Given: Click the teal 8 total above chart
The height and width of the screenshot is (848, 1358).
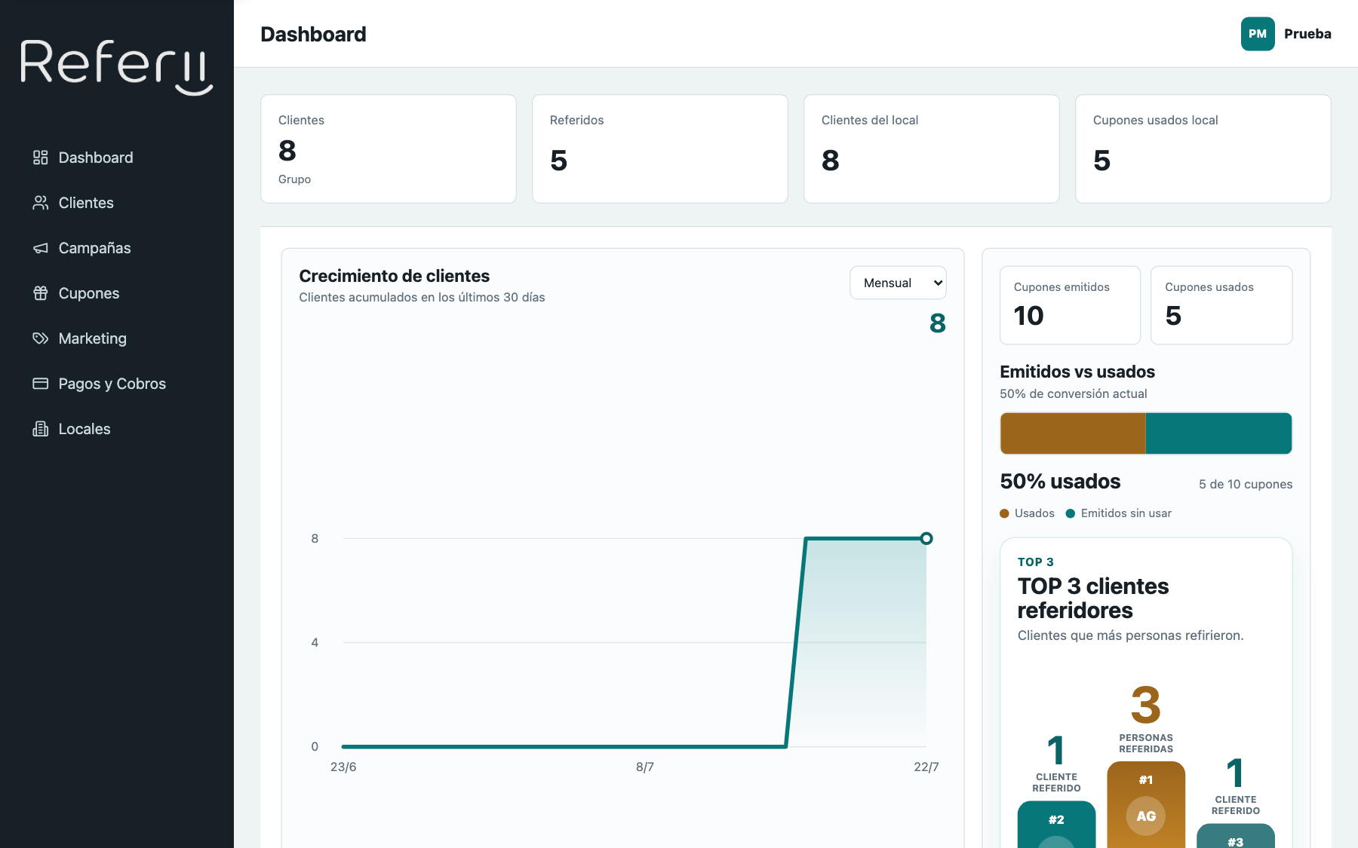Looking at the screenshot, I should tap(938, 323).
